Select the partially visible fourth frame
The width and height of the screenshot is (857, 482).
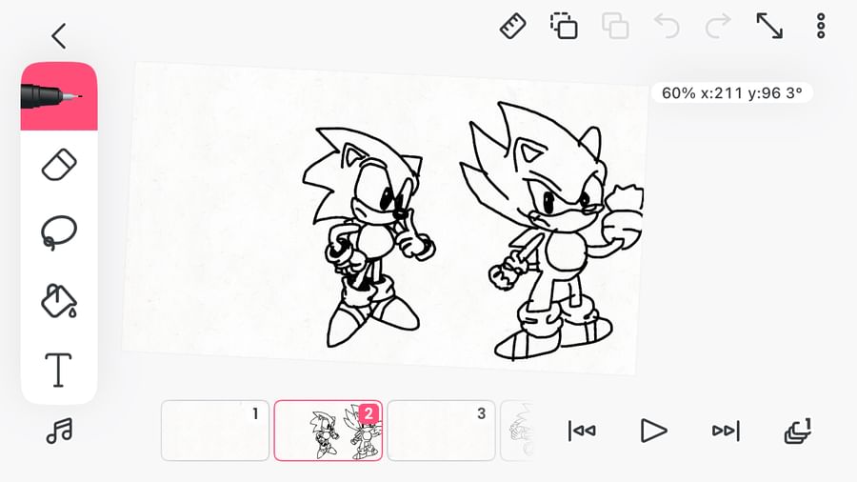tap(516, 431)
